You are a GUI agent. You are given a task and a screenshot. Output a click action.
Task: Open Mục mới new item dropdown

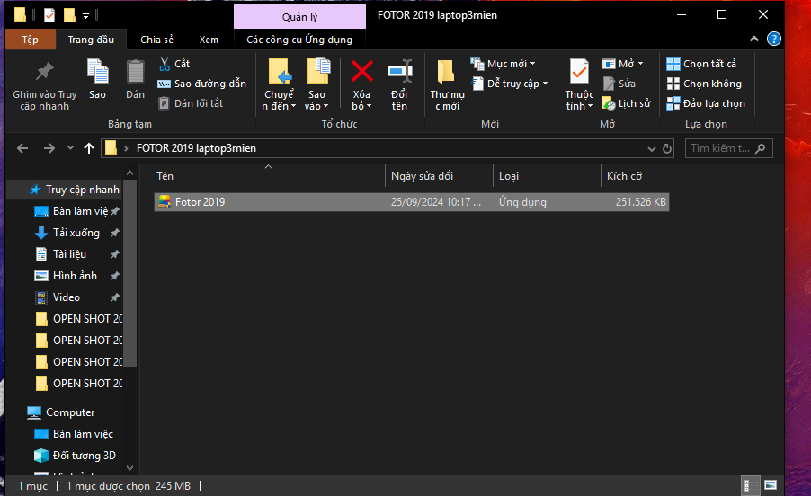click(x=503, y=64)
